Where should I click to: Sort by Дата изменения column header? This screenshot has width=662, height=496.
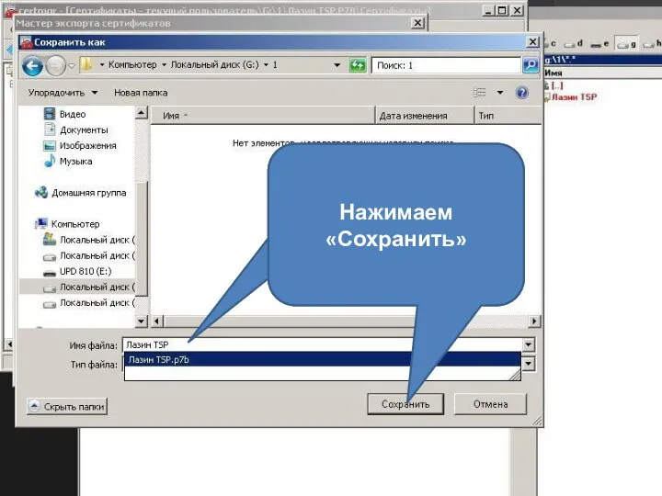click(424, 116)
